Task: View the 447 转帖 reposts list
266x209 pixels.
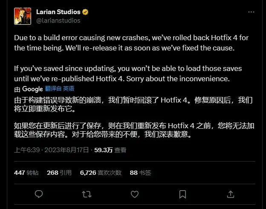Action: [x=26, y=173]
